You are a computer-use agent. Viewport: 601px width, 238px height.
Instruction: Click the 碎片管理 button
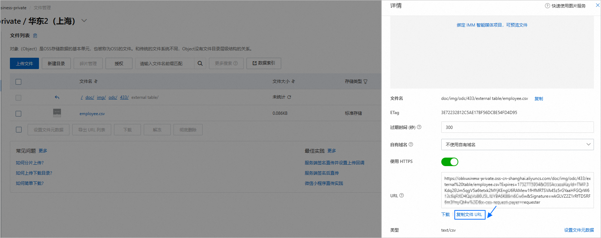[x=88, y=63]
